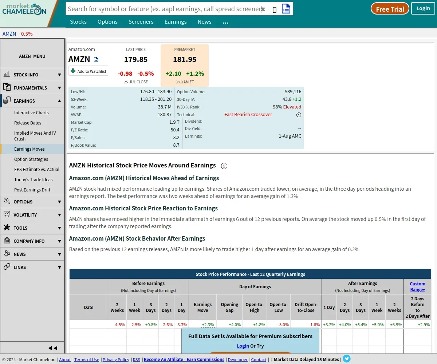Open the Contact footer link

[x=259, y=360]
